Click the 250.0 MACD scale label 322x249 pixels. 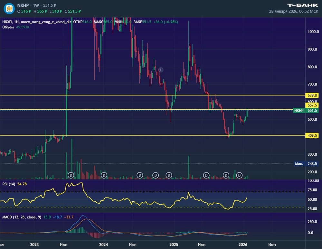(x=312, y=222)
